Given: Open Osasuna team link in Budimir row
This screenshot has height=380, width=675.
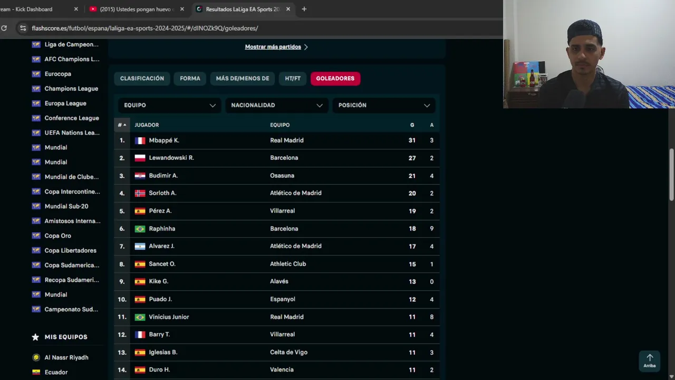Looking at the screenshot, I should pyautogui.click(x=282, y=176).
